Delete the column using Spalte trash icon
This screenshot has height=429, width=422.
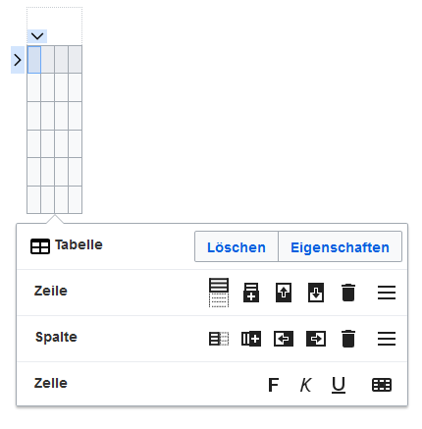tap(348, 339)
